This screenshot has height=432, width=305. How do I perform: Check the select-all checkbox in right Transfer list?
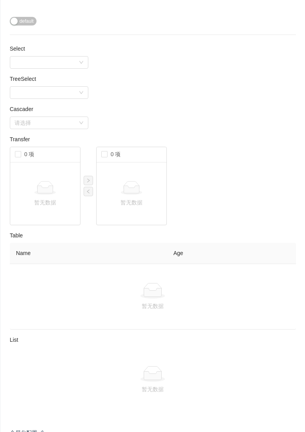click(x=104, y=154)
